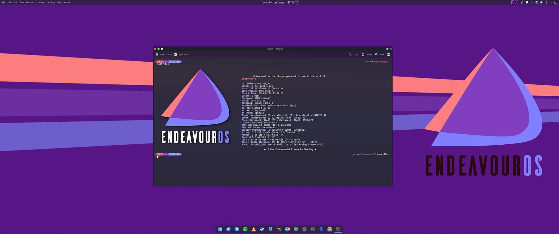The image size is (559, 234).
Task: Click the fuzzy clock 'Twenty past one'
Action: coord(273,2)
